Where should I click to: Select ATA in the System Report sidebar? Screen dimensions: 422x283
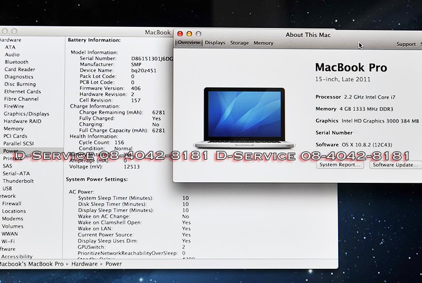[10, 47]
